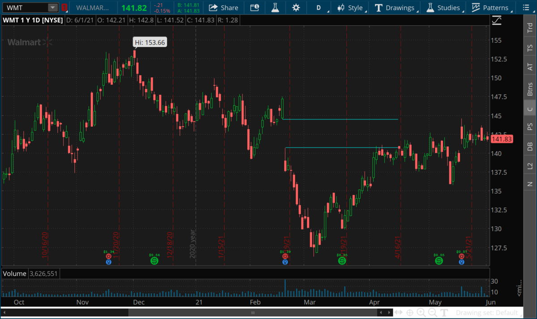Switch to the Trd sidebar tab
Image resolution: width=537 pixels, height=319 pixels.
coord(530,27)
